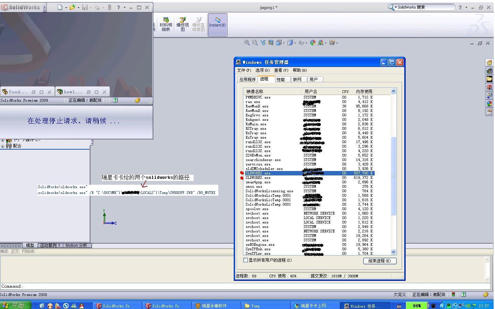Click the Display Style cube icon
495x309 pixels.
[290, 43]
